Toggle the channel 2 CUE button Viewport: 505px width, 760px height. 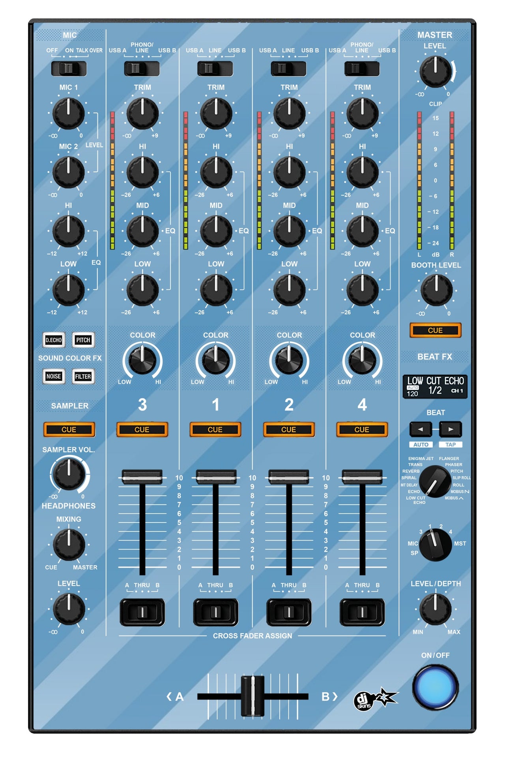coord(289,430)
